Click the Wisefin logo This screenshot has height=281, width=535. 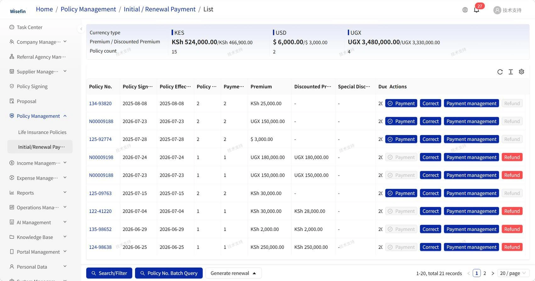point(18,11)
